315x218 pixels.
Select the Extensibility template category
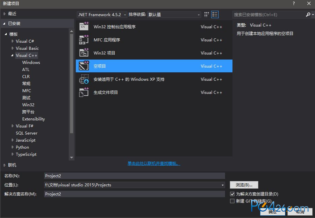(x=34, y=119)
